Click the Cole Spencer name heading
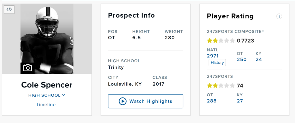The image size is (295, 123). 47,85
